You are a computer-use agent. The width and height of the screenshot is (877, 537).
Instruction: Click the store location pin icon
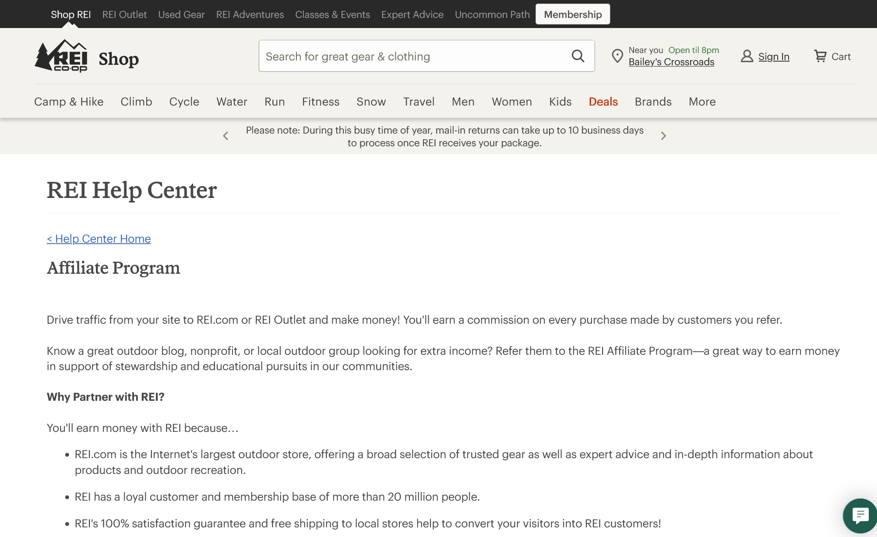617,56
